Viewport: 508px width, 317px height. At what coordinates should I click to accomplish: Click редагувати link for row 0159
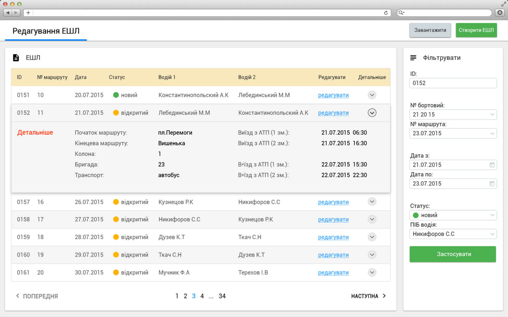click(x=333, y=237)
